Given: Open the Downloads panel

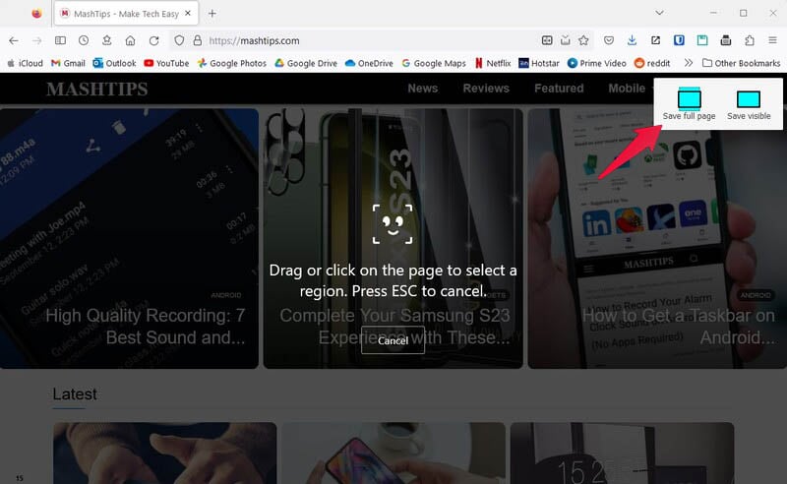Looking at the screenshot, I should click(632, 40).
